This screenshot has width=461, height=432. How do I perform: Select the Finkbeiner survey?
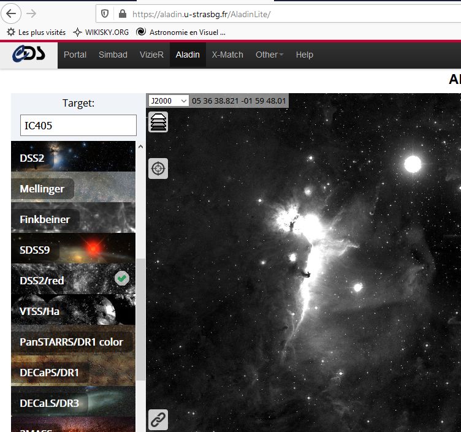point(73,218)
